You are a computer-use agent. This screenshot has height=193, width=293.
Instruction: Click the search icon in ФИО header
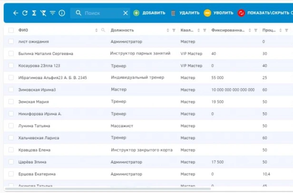[103, 30]
